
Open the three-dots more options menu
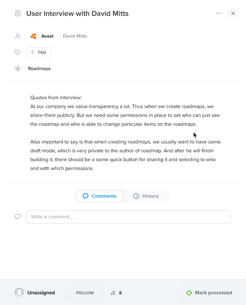219,13
